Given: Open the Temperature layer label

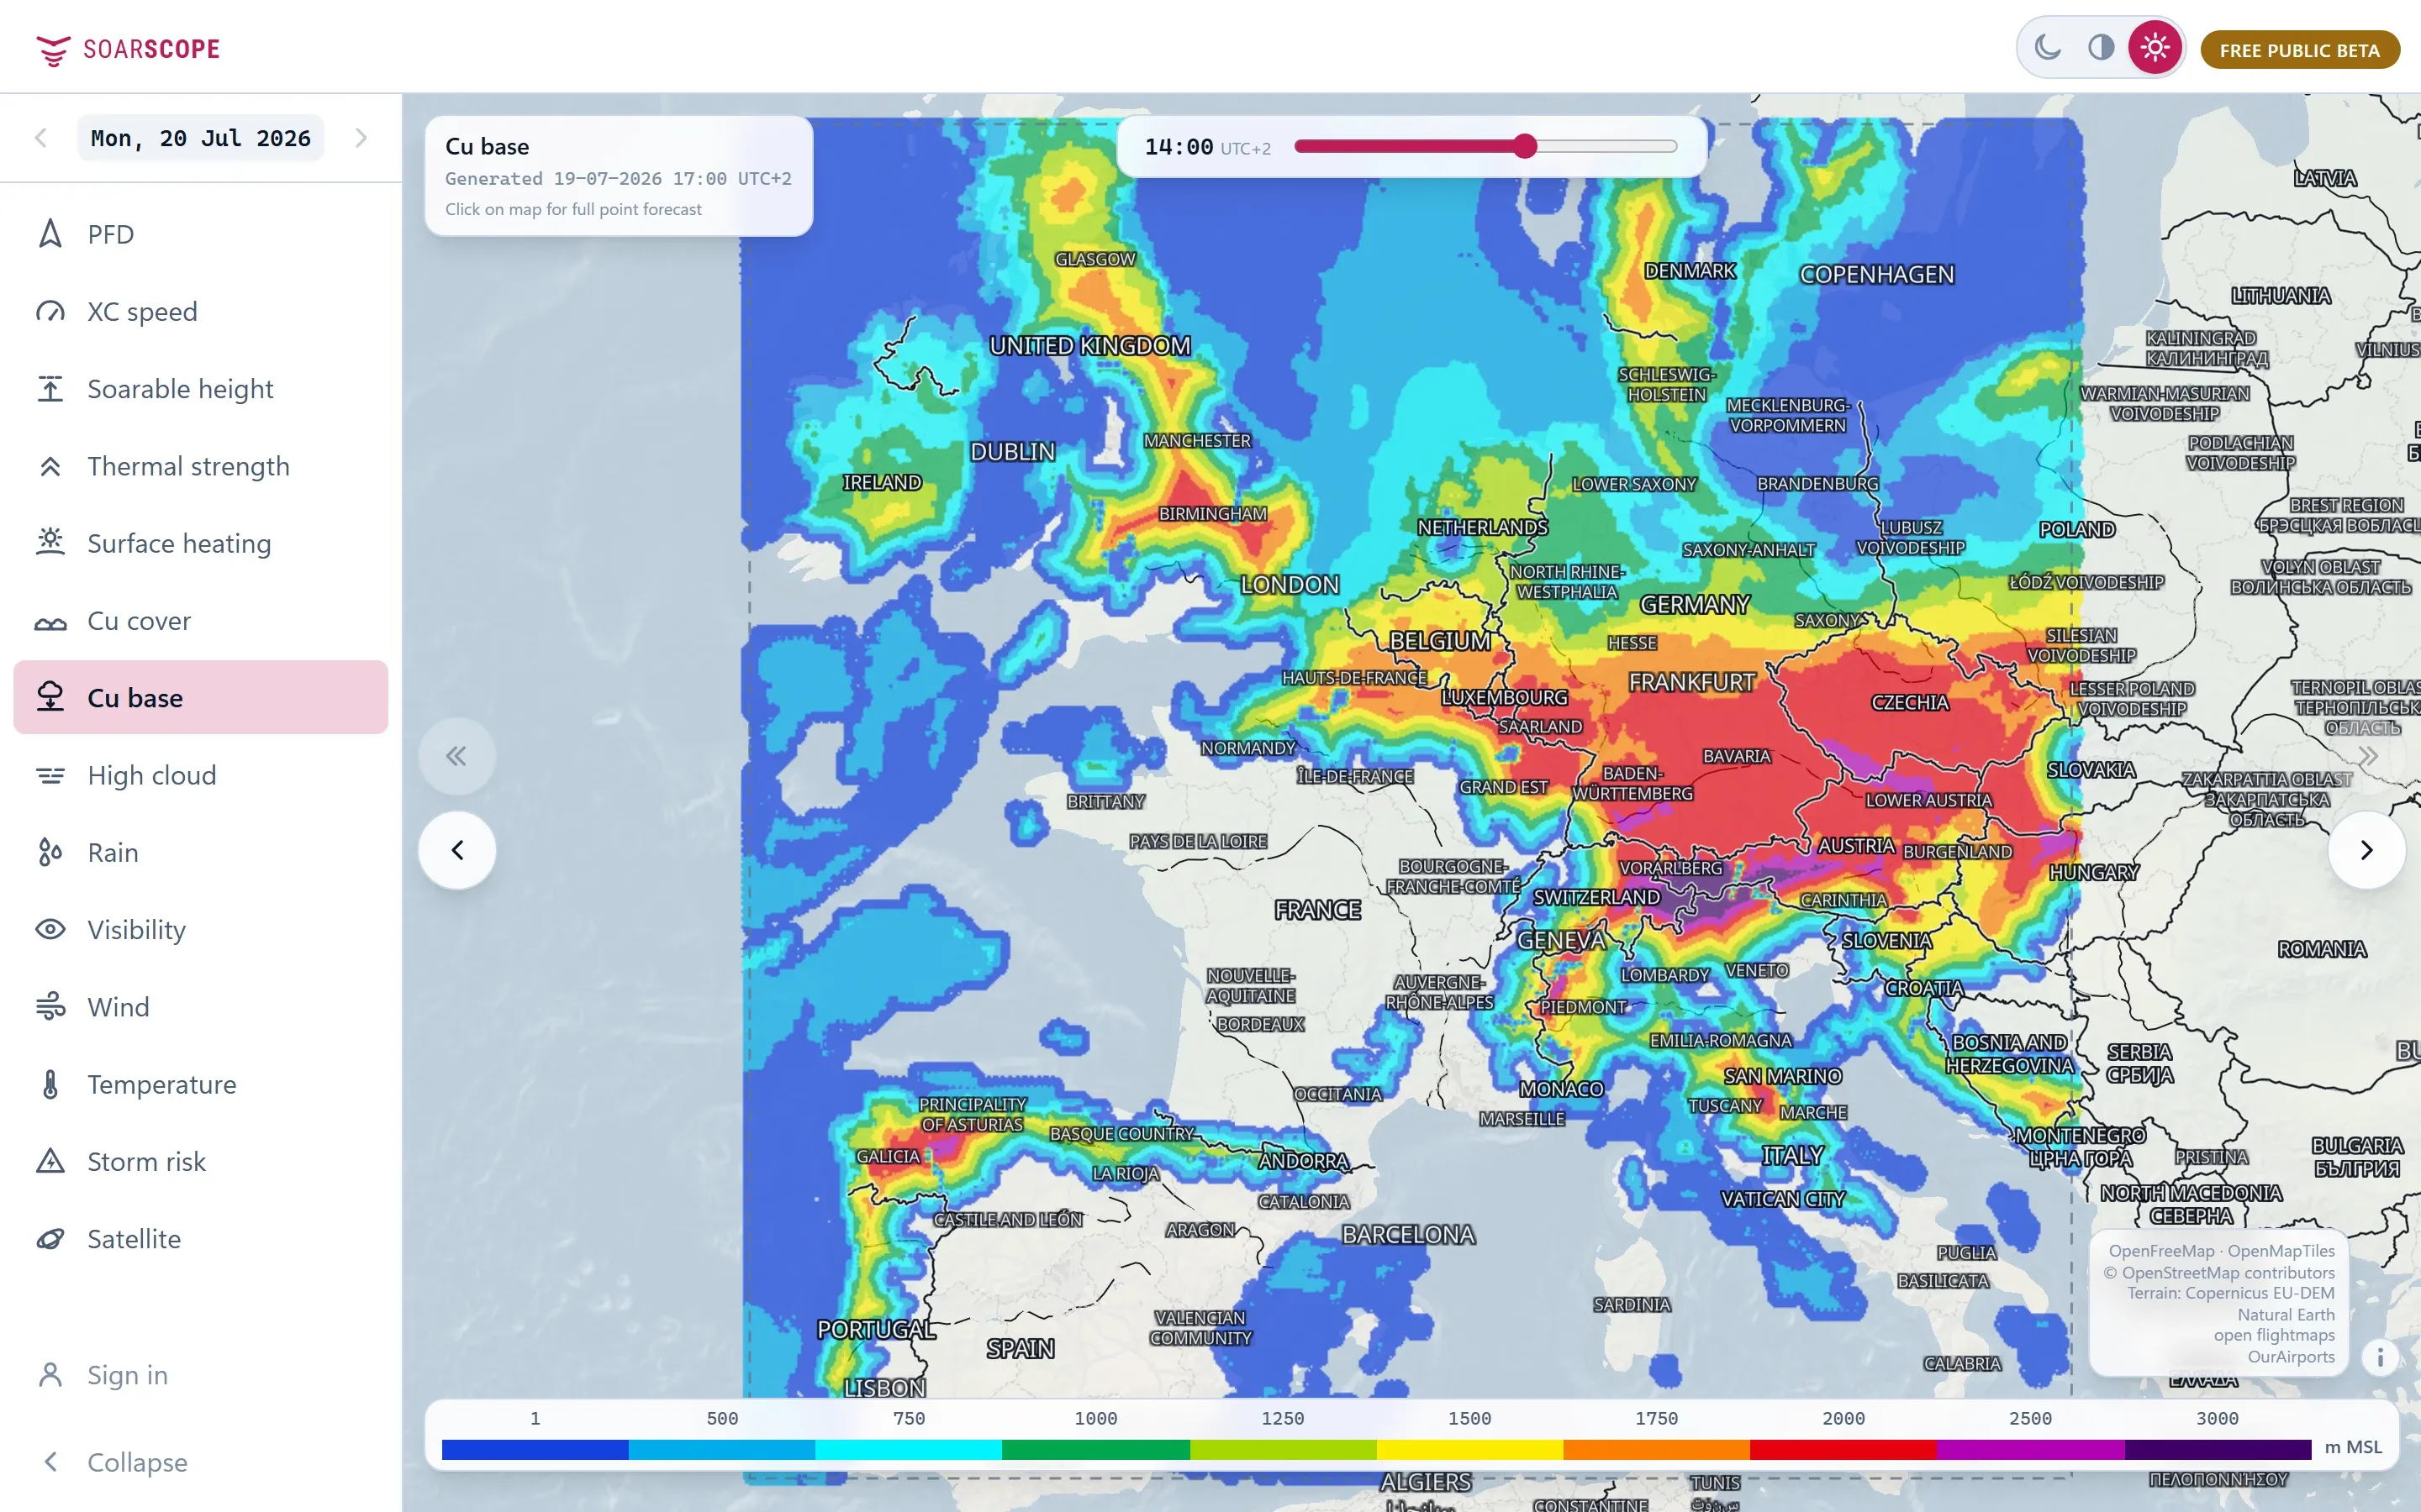Looking at the screenshot, I should [x=162, y=1084].
